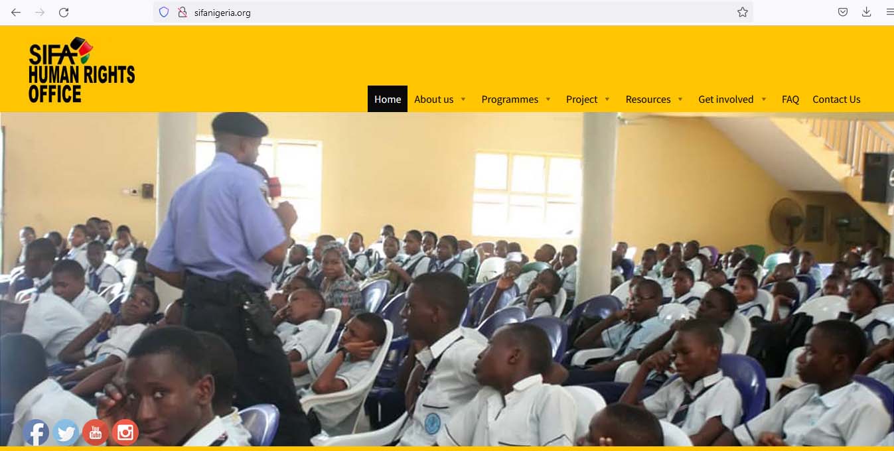This screenshot has height=451, width=894.
Task: Select the Home menu item
Action: pyautogui.click(x=388, y=99)
